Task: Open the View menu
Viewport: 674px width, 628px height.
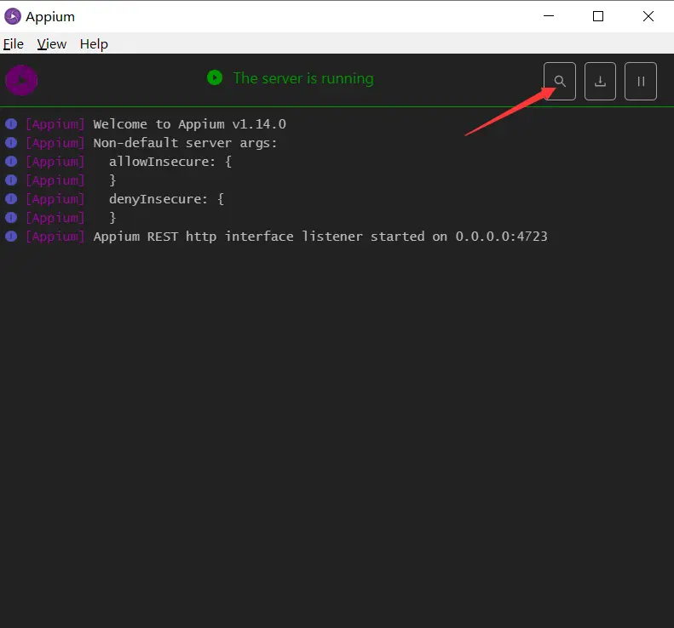Action: point(52,43)
